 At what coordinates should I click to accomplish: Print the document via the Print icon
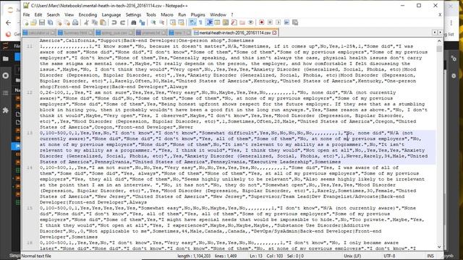tap(75, 22)
